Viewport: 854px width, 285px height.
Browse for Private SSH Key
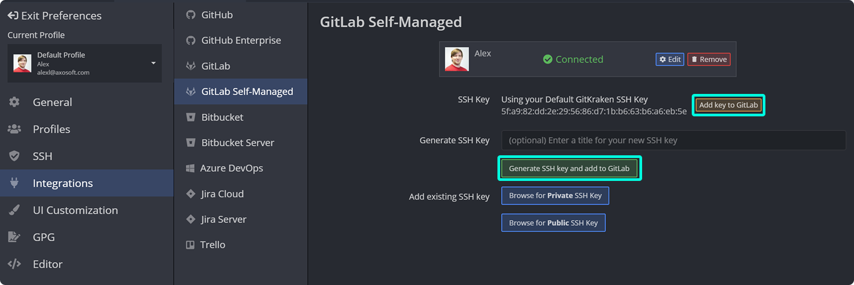pos(555,196)
